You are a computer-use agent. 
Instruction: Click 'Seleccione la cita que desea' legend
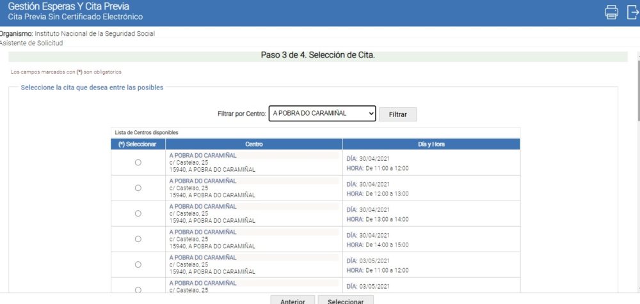(92, 87)
